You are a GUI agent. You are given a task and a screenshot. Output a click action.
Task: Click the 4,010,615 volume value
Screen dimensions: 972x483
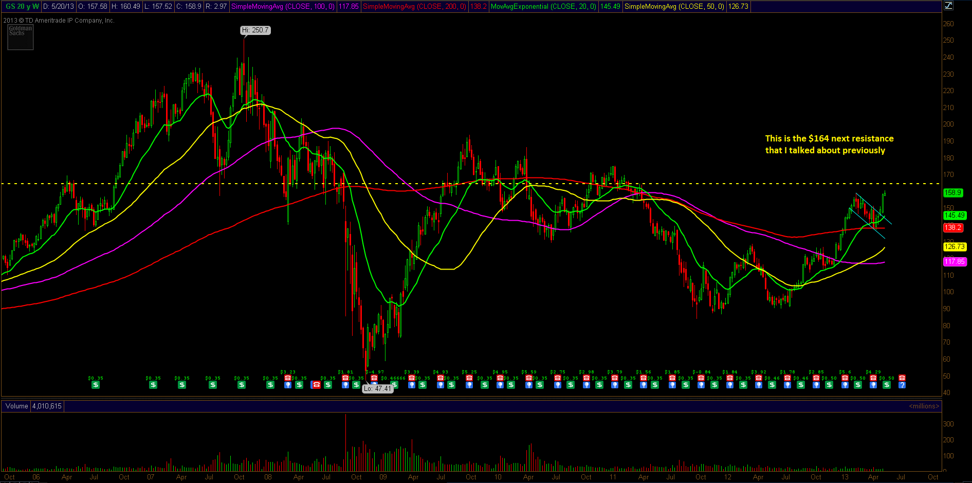[47, 406]
